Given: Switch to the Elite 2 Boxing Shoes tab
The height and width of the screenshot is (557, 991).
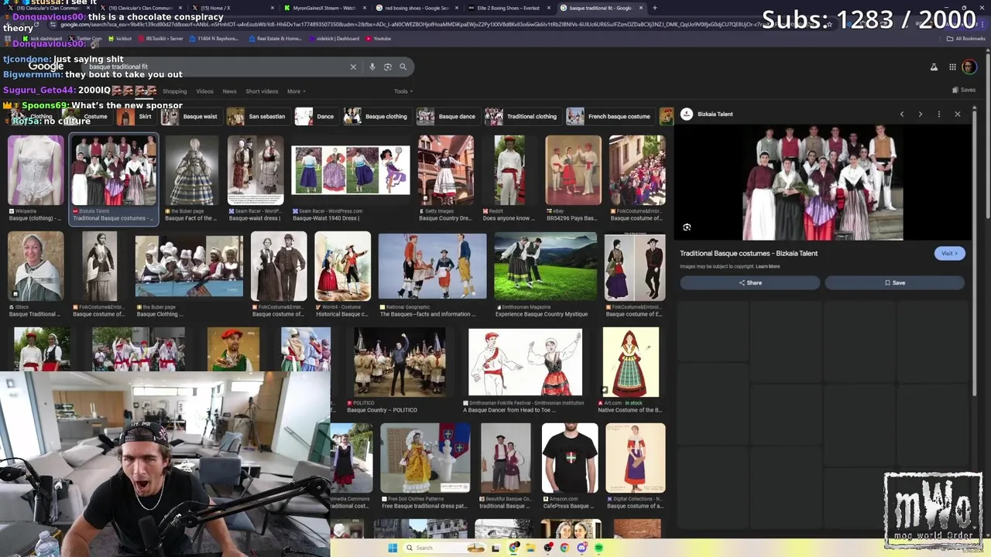Looking at the screenshot, I should tap(507, 8).
